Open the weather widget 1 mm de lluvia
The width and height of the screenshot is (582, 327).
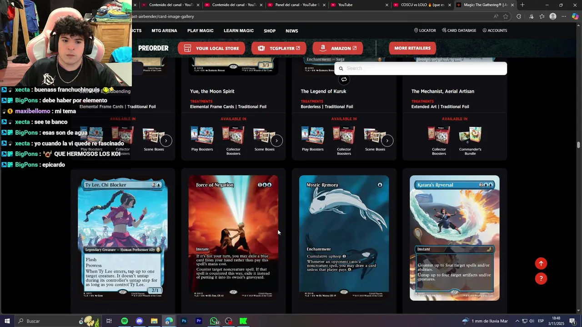pos(485,321)
